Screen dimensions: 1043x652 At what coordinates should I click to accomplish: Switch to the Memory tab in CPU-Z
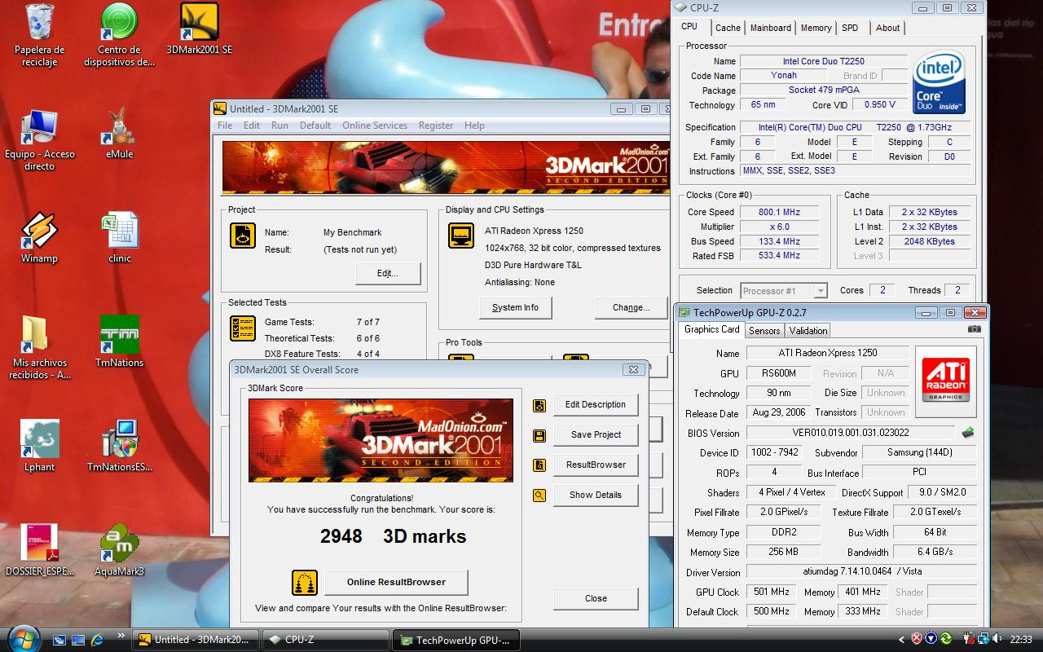point(816,28)
